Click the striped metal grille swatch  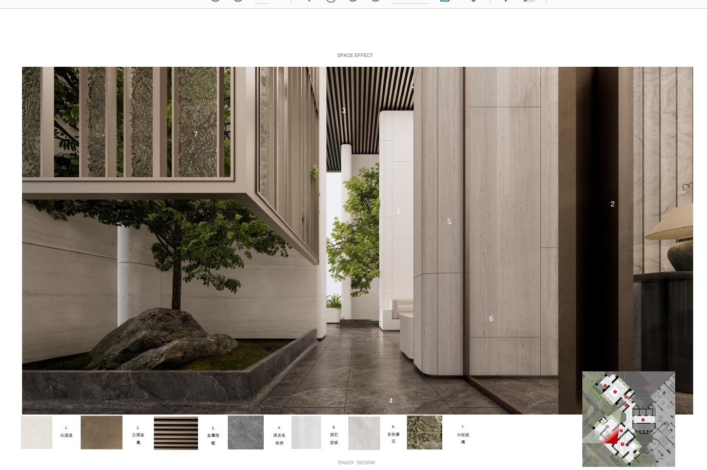176,433
